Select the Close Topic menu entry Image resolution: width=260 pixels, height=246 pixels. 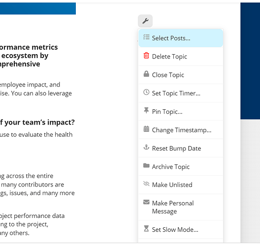181,75
